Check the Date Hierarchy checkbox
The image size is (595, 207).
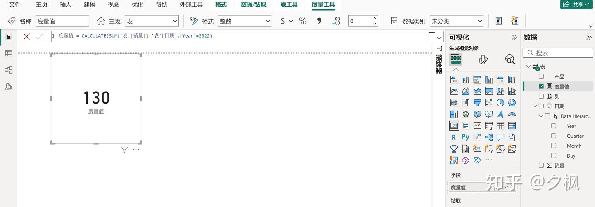coord(547,116)
